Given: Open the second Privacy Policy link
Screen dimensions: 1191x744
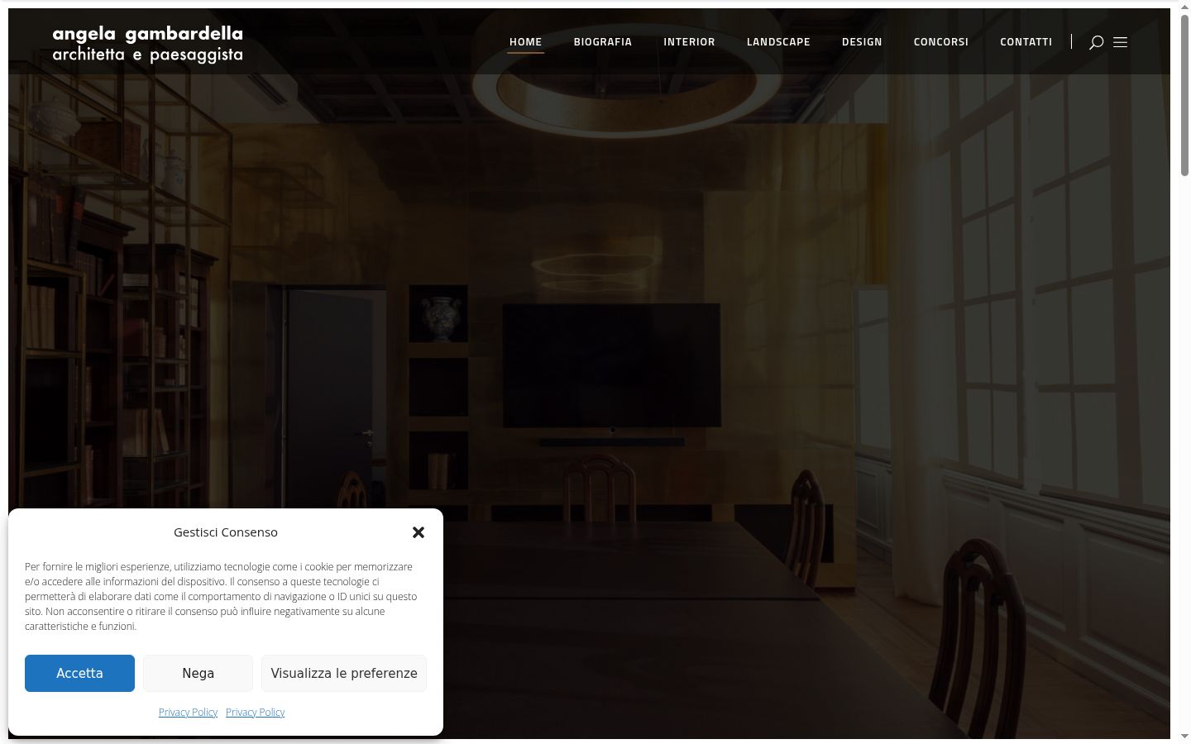Looking at the screenshot, I should 255,712.
